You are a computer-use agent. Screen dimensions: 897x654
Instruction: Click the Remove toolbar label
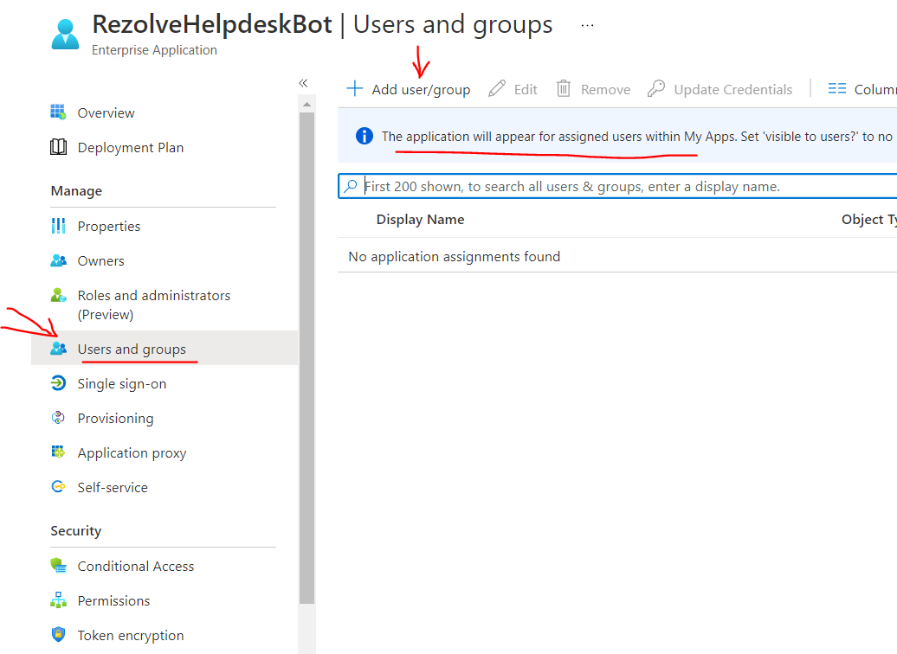coord(605,90)
